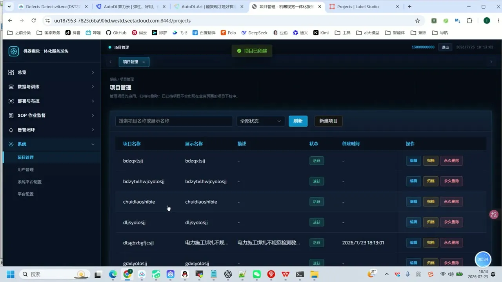Viewport: 502px width, 282px height.
Task: Go back using the browser back arrow
Action: (10, 21)
